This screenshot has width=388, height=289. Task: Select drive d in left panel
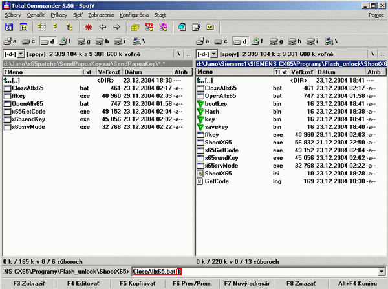[x=48, y=41]
